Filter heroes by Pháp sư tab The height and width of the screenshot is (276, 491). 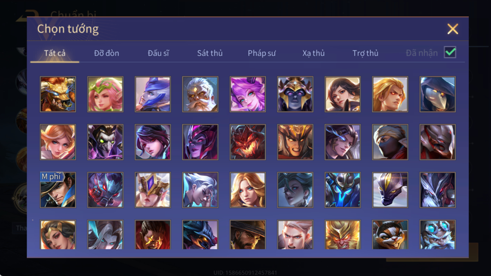[x=261, y=53]
